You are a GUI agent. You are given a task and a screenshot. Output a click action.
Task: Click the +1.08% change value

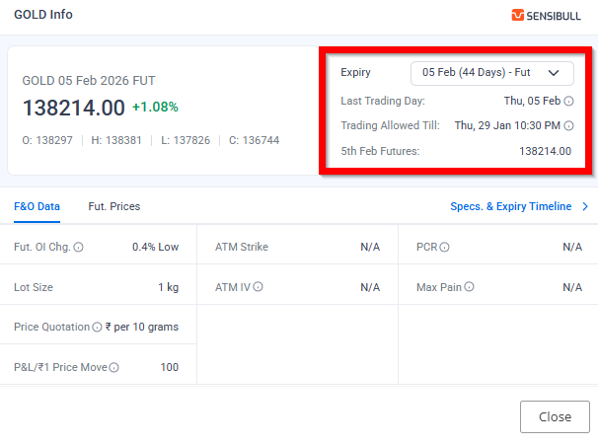[155, 107]
